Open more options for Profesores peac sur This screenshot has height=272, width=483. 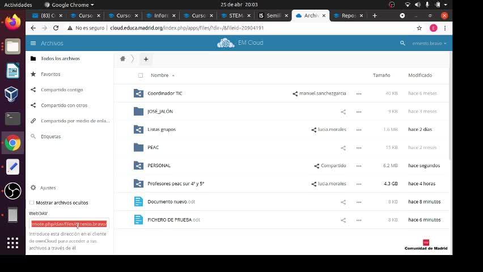[x=359, y=184]
